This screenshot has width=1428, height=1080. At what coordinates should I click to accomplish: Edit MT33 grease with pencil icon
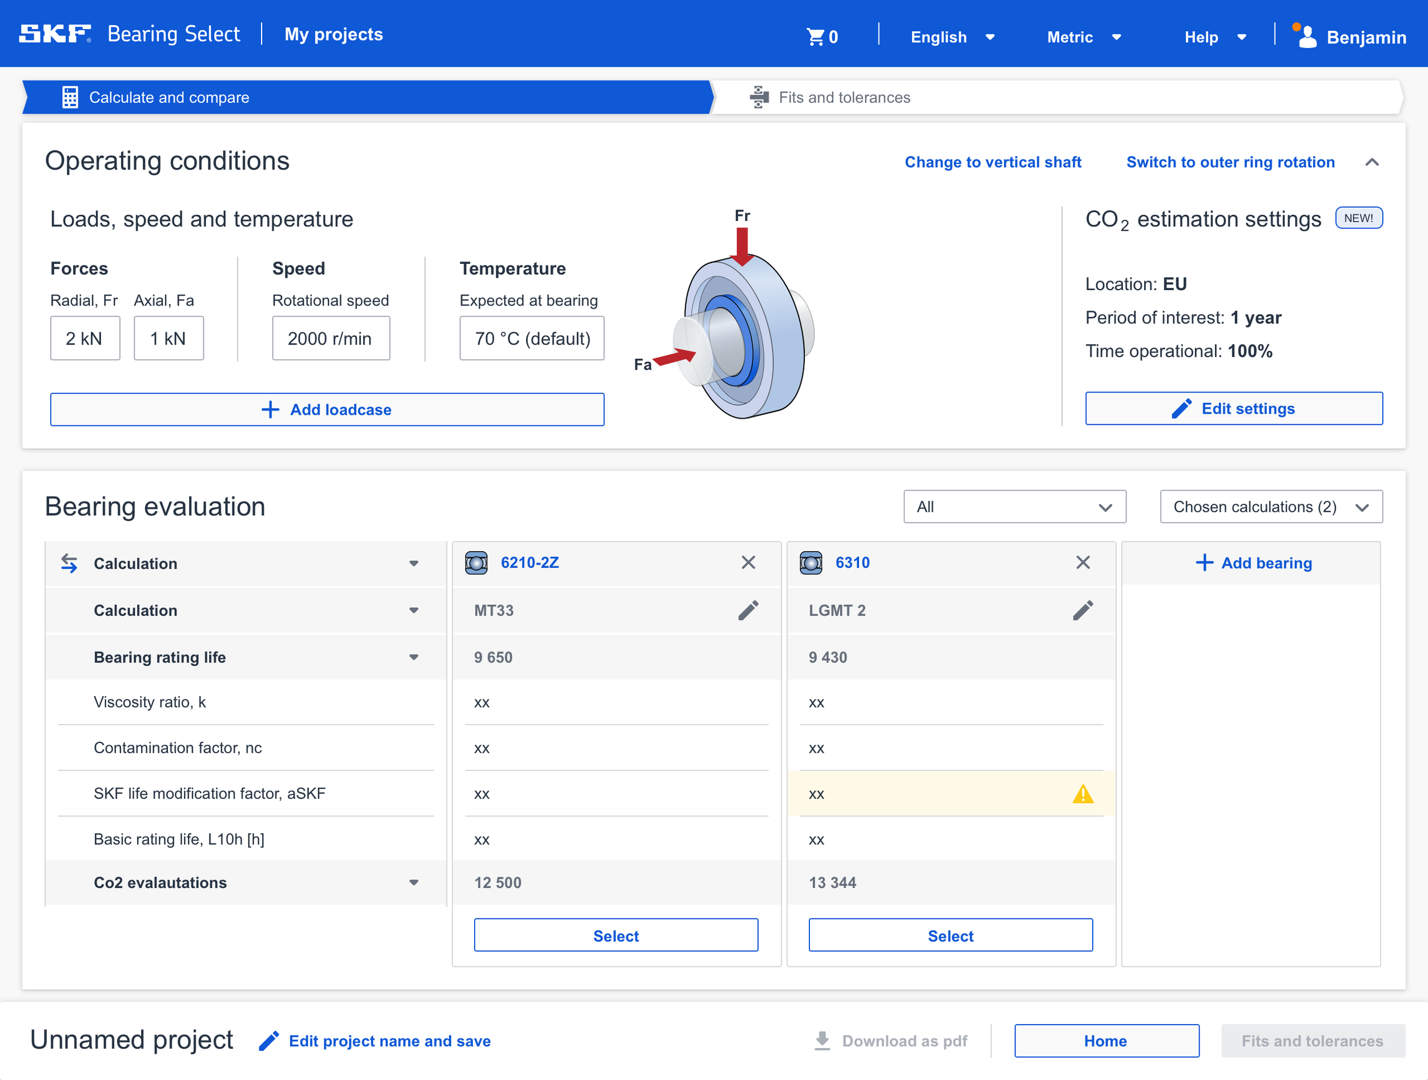click(x=748, y=610)
